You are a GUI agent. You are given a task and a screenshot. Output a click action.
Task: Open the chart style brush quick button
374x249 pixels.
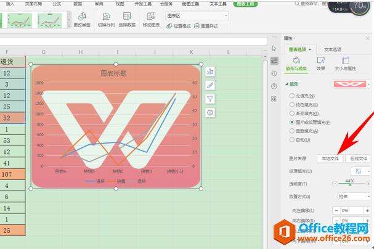[210, 85]
